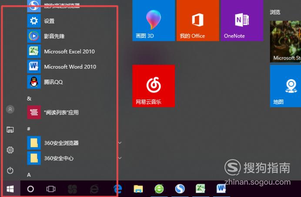Click the "阅读列表"应用 text label
This screenshot has width=301, height=197.
(61, 112)
